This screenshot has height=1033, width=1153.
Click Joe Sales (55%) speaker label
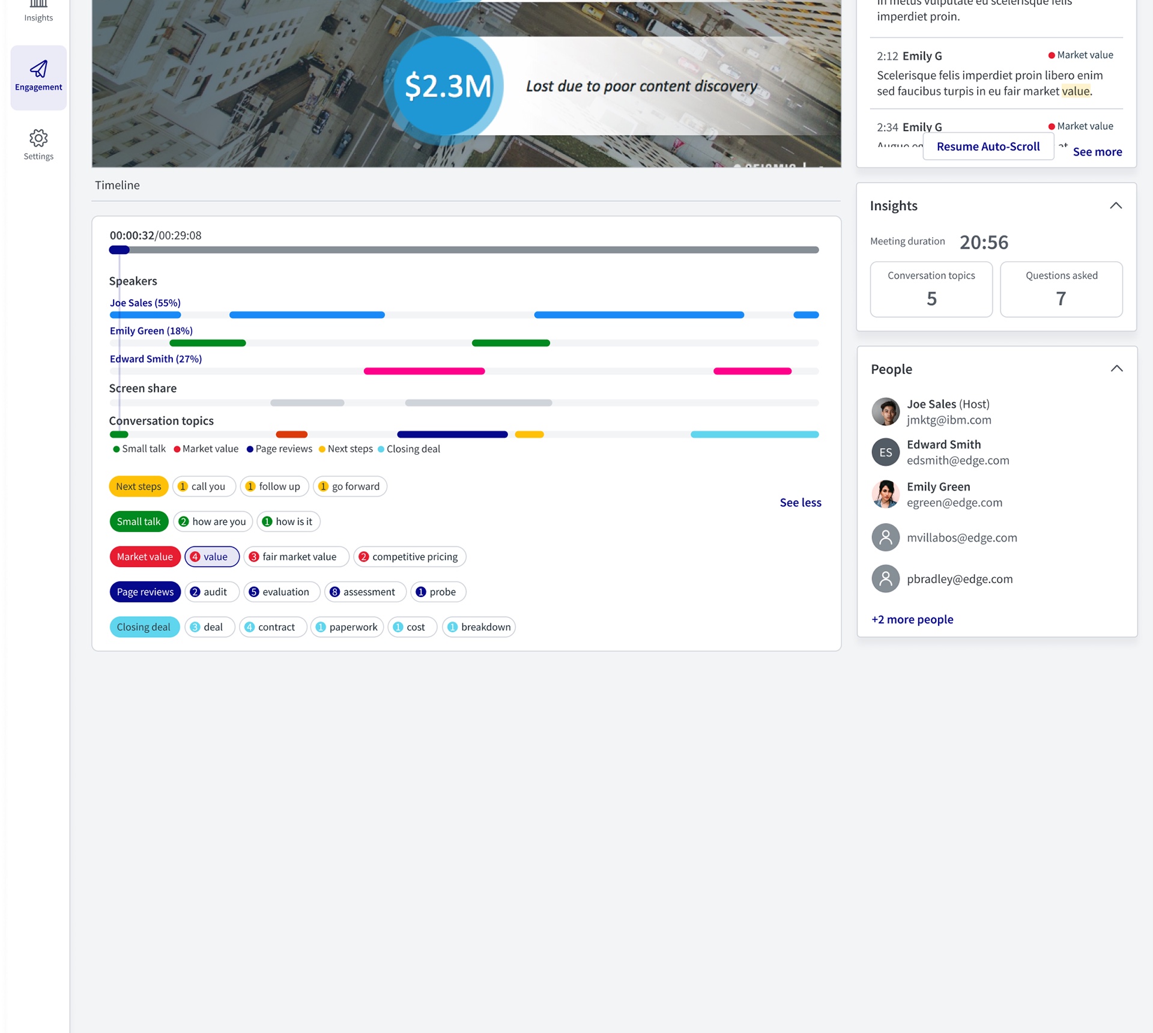point(145,303)
